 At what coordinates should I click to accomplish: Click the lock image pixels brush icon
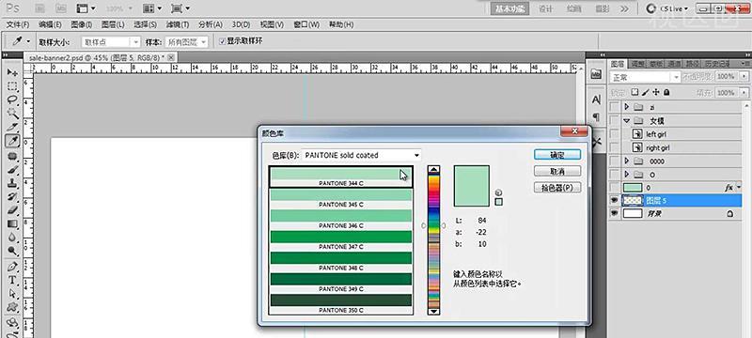(646, 92)
